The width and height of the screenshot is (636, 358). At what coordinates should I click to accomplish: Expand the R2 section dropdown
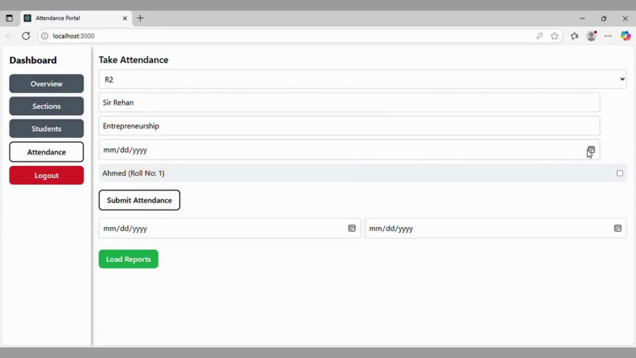(363, 79)
